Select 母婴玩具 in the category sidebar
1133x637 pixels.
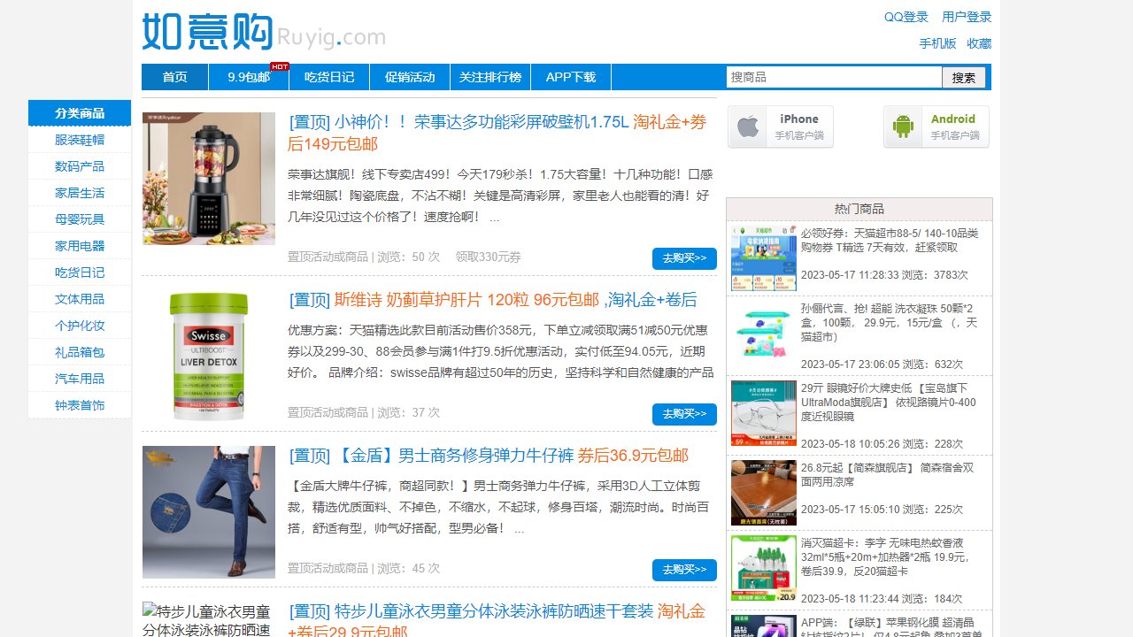tap(80, 219)
